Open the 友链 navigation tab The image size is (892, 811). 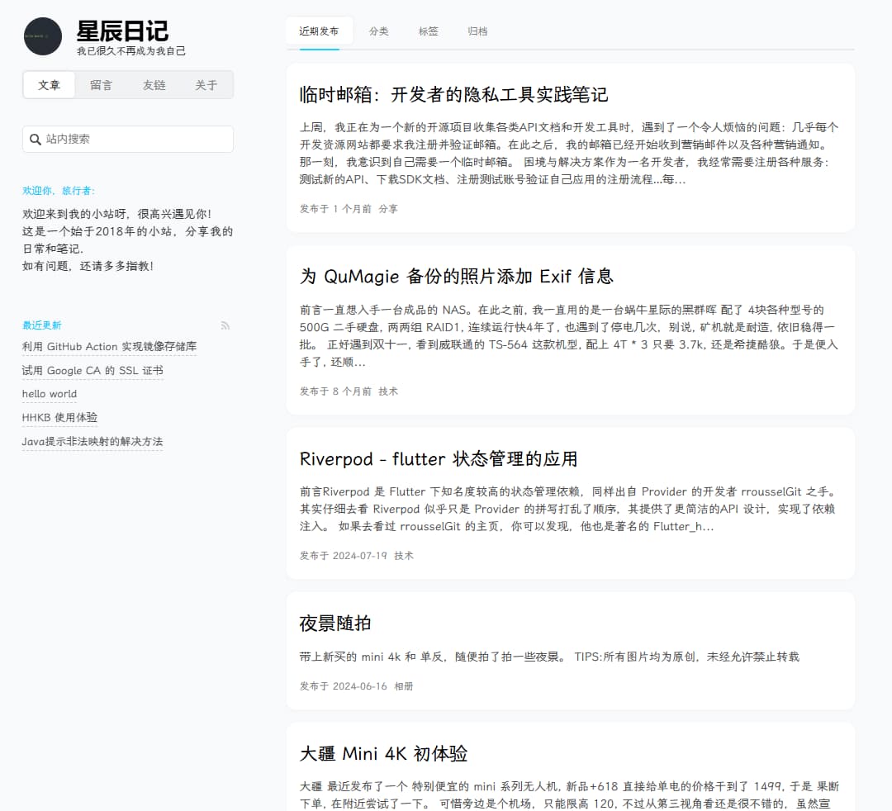click(154, 85)
